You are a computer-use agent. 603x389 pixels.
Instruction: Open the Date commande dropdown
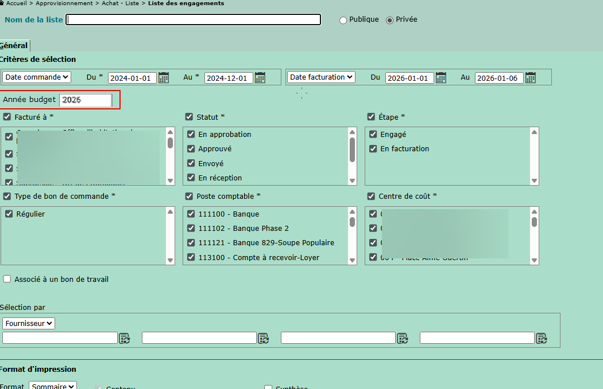[37, 77]
